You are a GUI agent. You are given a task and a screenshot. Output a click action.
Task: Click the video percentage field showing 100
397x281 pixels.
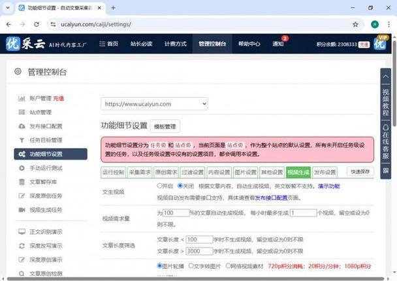176,213
